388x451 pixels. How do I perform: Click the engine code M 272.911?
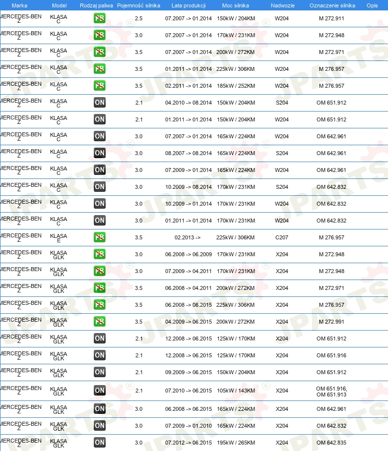(x=331, y=18)
